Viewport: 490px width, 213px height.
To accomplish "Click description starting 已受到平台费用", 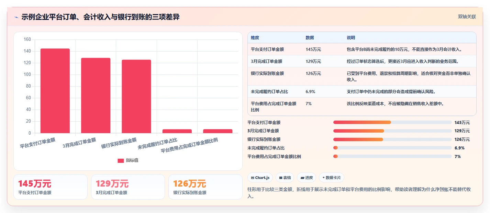I will (x=409, y=77).
